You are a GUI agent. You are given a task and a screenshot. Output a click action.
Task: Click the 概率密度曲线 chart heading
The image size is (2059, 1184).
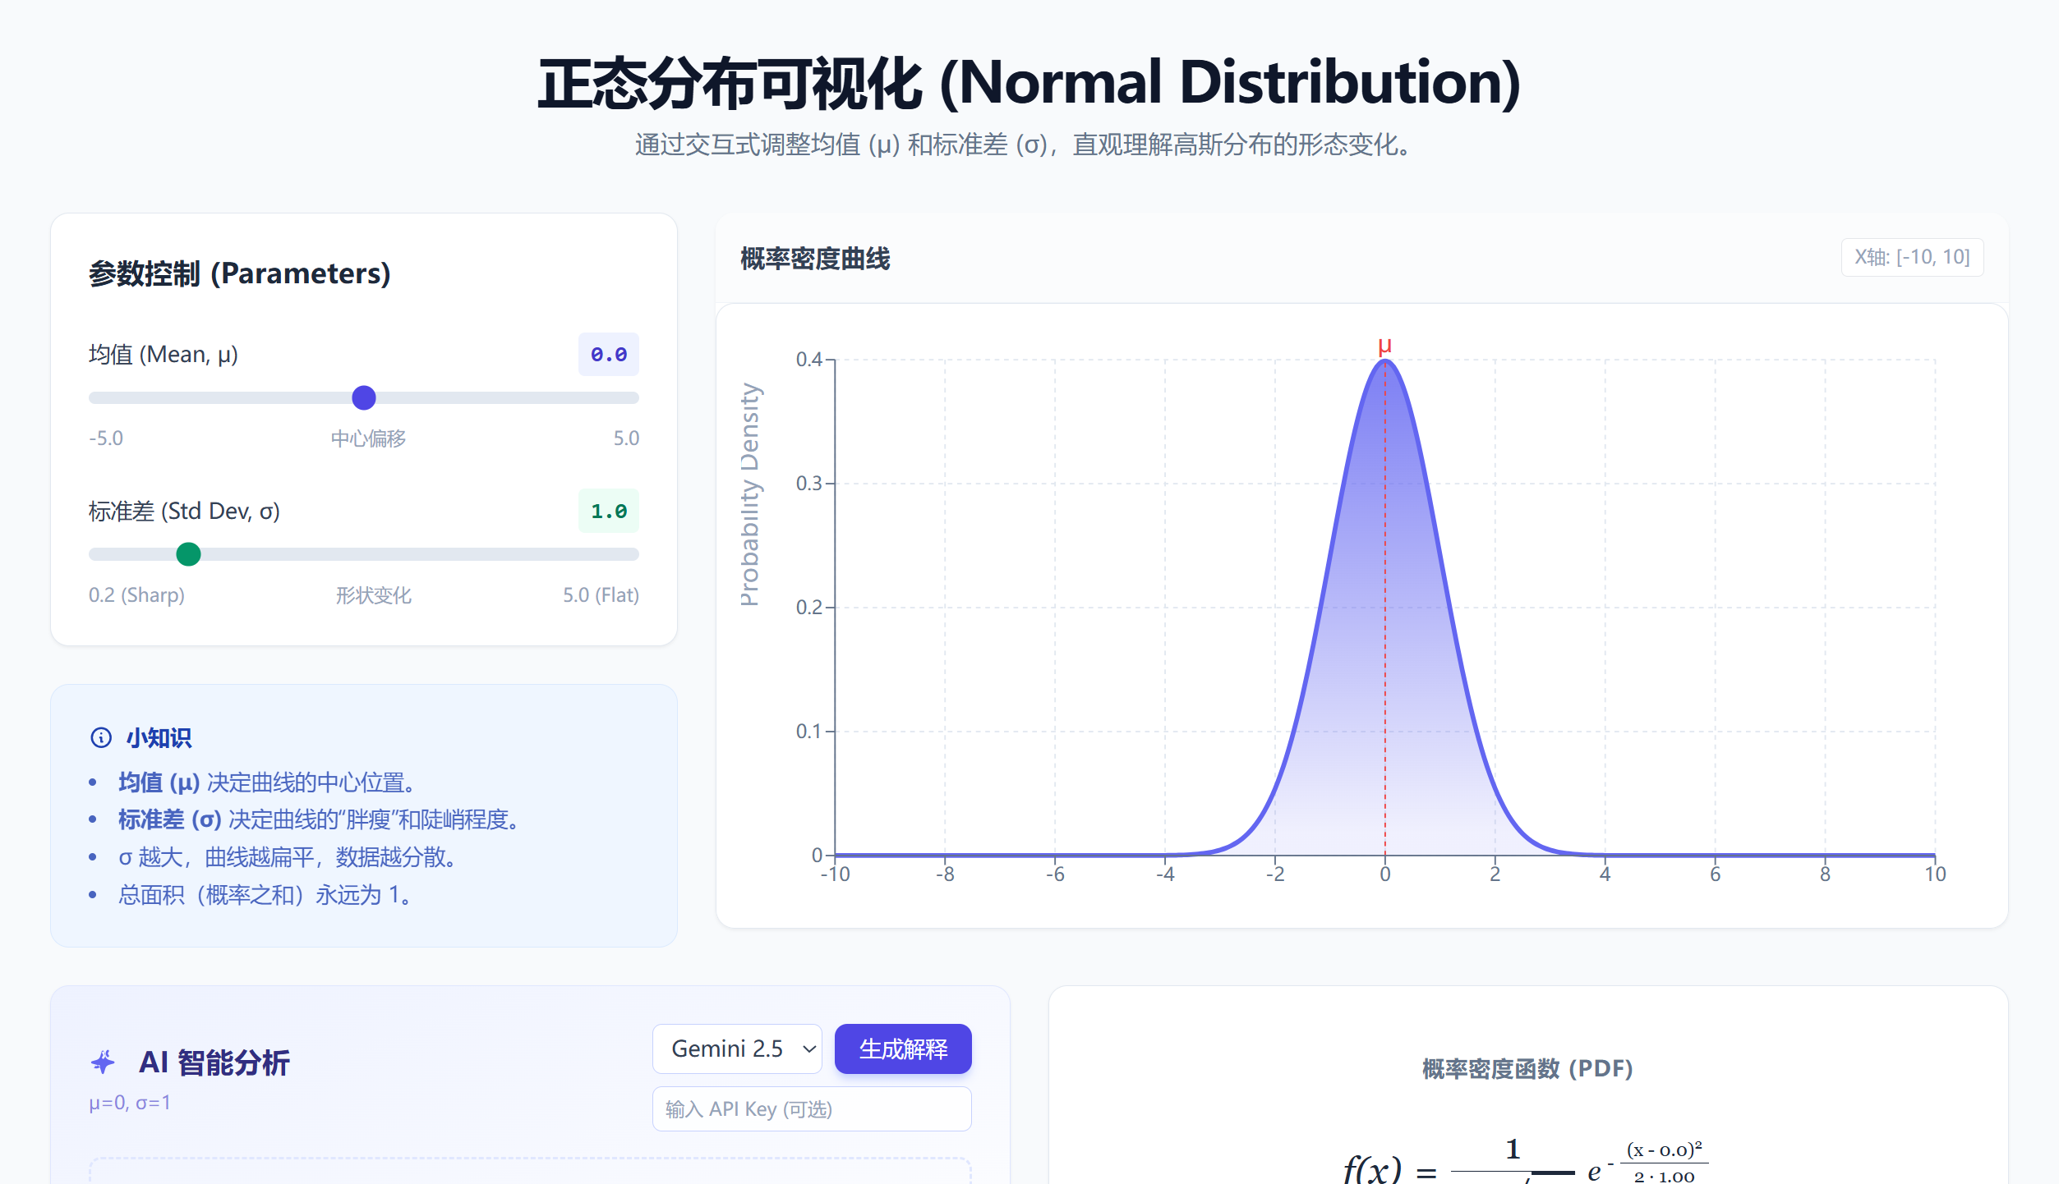[814, 259]
